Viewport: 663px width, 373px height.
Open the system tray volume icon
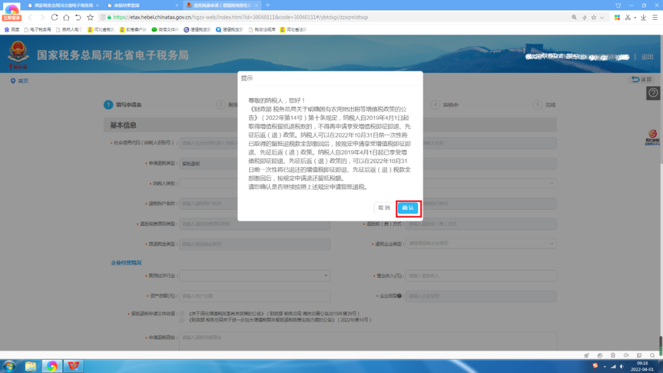622,366
